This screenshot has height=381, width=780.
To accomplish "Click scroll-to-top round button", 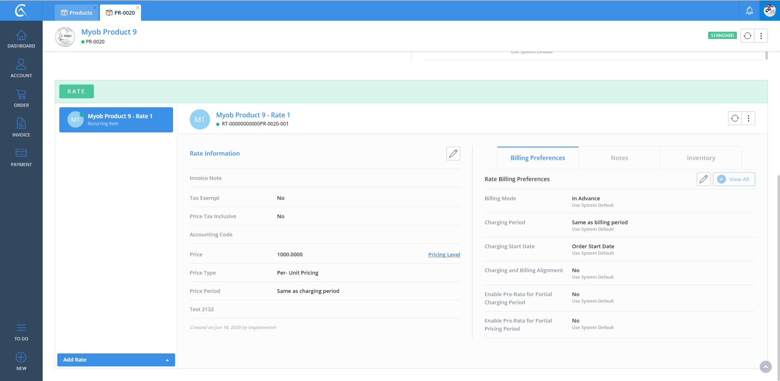I will (x=765, y=367).
